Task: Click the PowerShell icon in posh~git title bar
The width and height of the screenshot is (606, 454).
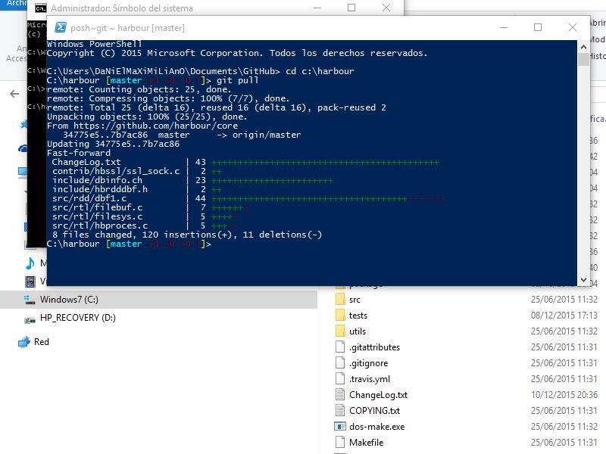Action: coord(58,28)
